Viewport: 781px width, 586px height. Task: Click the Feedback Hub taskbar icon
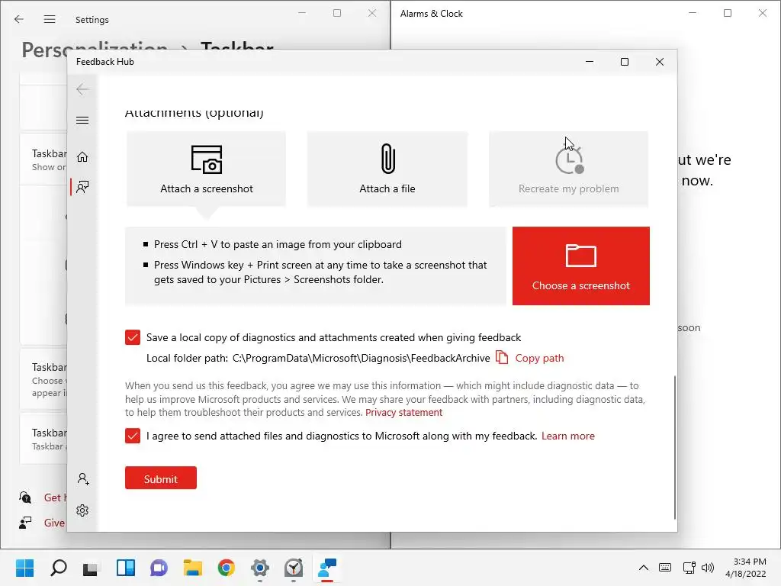pyautogui.click(x=327, y=568)
